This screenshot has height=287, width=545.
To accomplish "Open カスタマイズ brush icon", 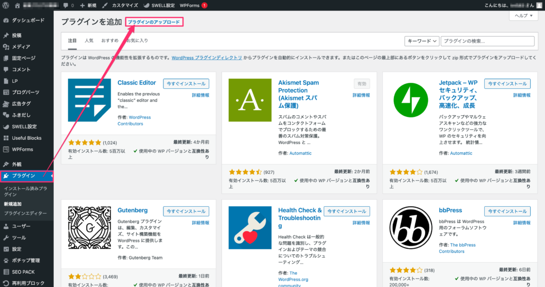I will point(105,5).
